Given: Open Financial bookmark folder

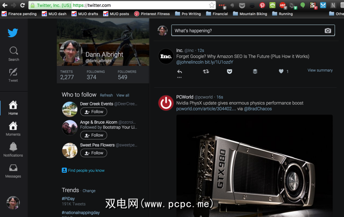Looking at the screenshot, I should [x=217, y=14].
